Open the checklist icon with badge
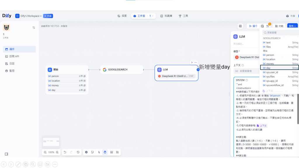 tap(268, 26)
